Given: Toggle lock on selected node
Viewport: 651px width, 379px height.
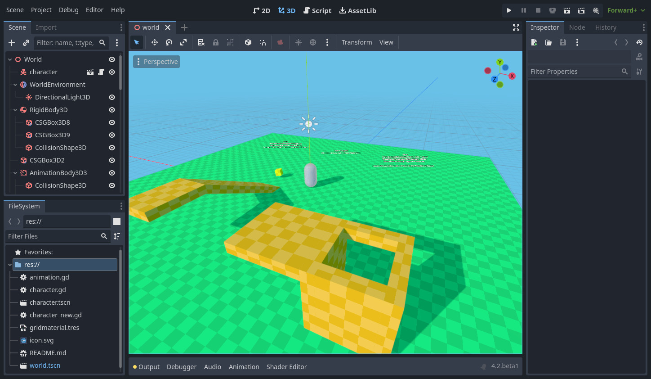Looking at the screenshot, I should (216, 42).
